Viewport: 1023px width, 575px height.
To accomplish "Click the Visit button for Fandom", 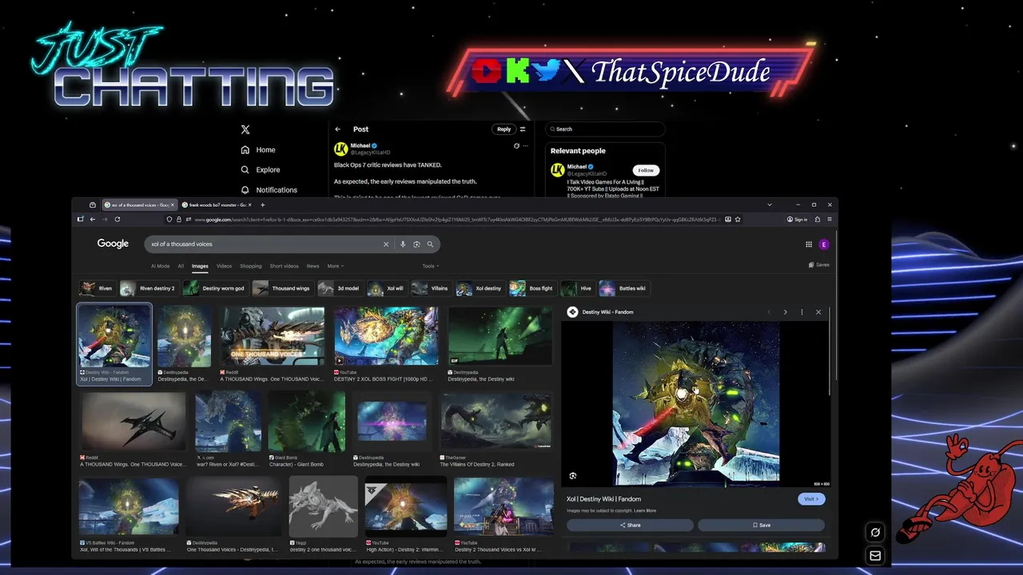I will coord(811,499).
